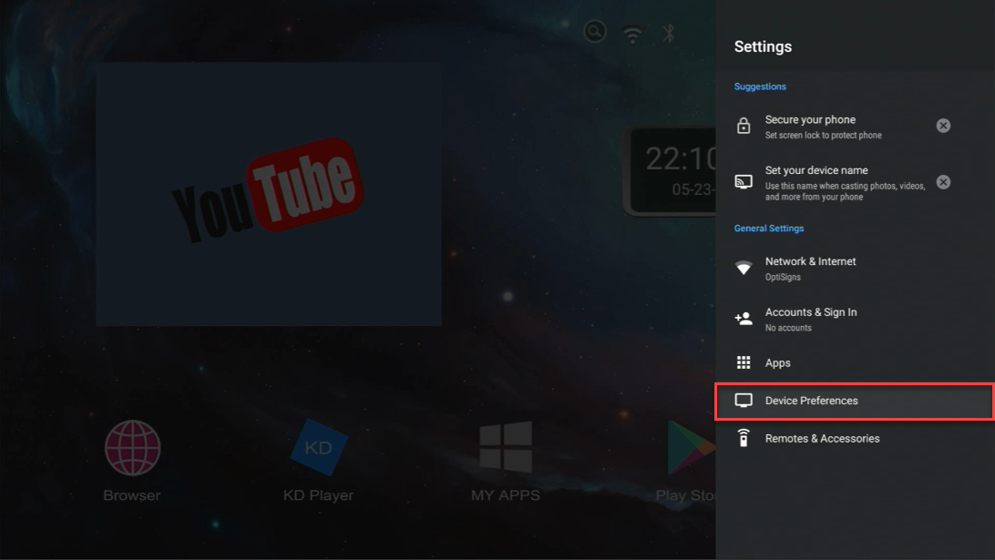The width and height of the screenshot is (995, 560).
Task: Click the General Settings section header
Action: coord(768,229)
